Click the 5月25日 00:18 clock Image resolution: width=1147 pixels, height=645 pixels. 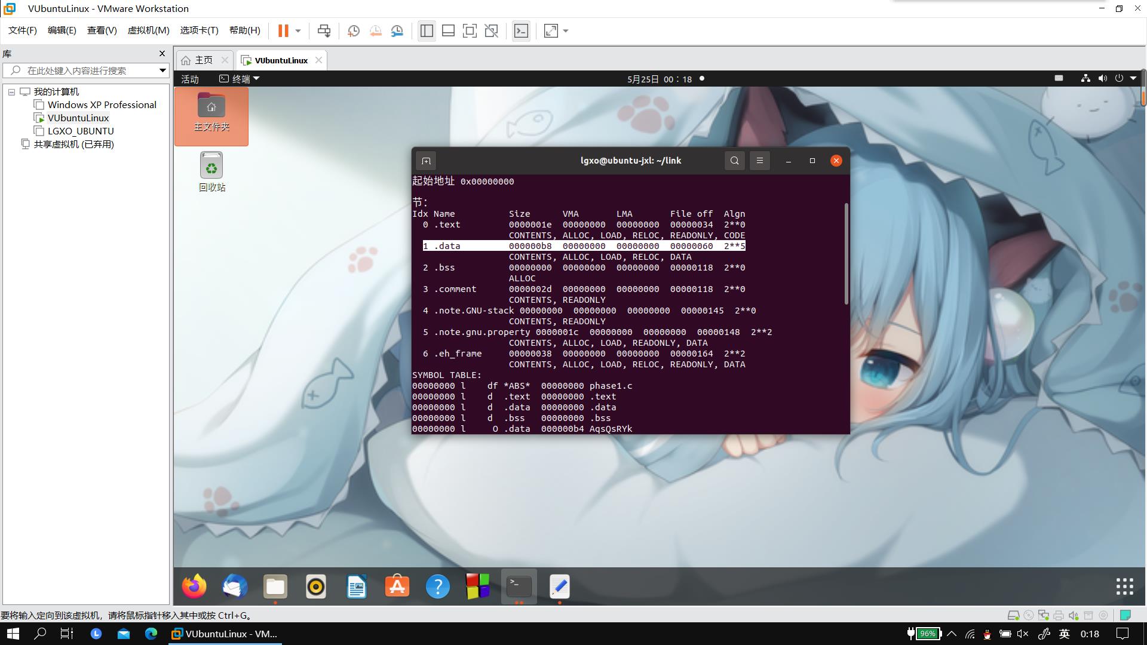(660, 79)
